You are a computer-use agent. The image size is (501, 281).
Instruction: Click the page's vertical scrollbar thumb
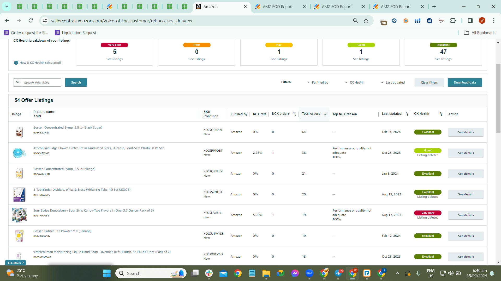pos(498,98)
